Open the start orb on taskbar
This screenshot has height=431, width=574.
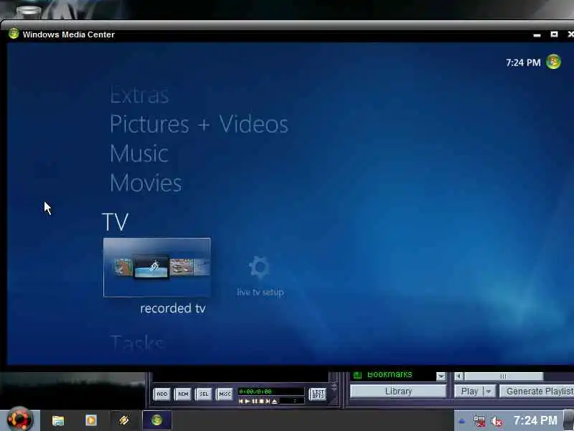point(19,419)
